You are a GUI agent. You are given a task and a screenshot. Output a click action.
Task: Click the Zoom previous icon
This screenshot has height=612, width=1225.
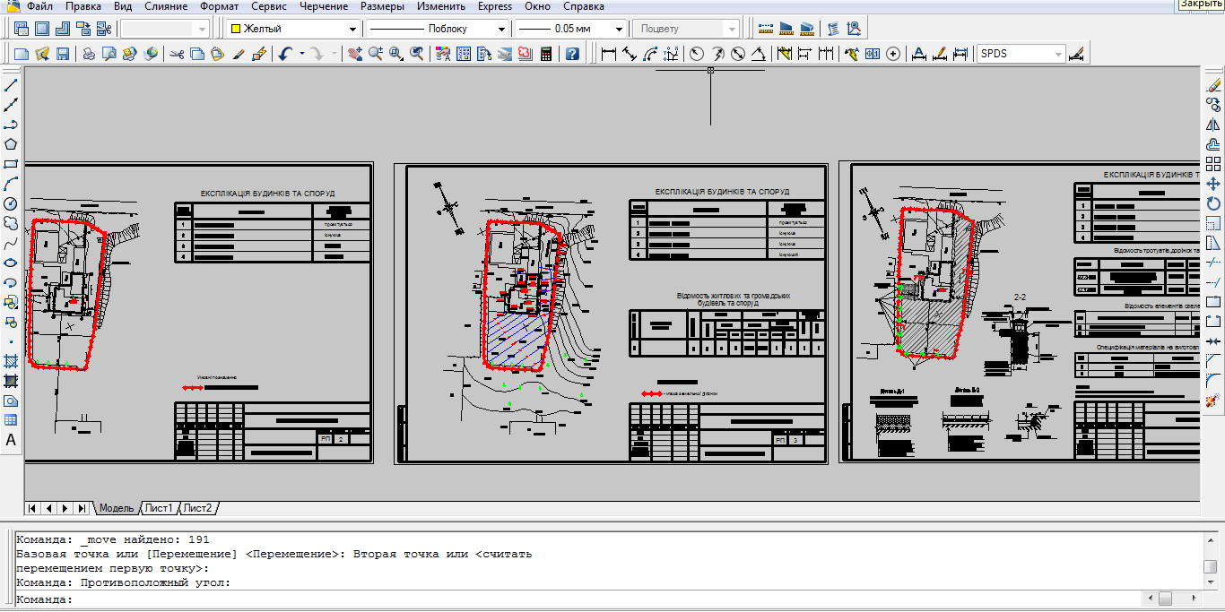coord(417,54)
